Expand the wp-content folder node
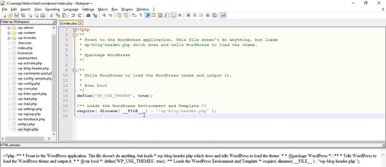The width and height of the screenshot is (386, 167). (9, 33)
